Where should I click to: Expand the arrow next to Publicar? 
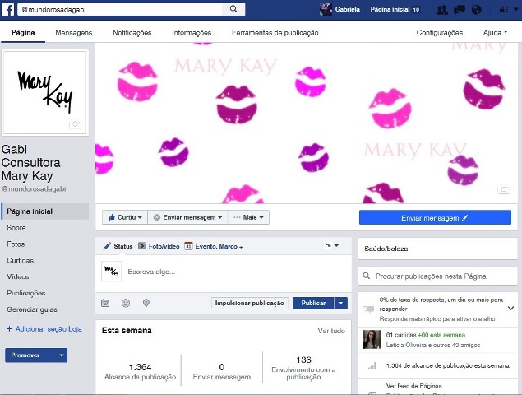pos(341,303)
